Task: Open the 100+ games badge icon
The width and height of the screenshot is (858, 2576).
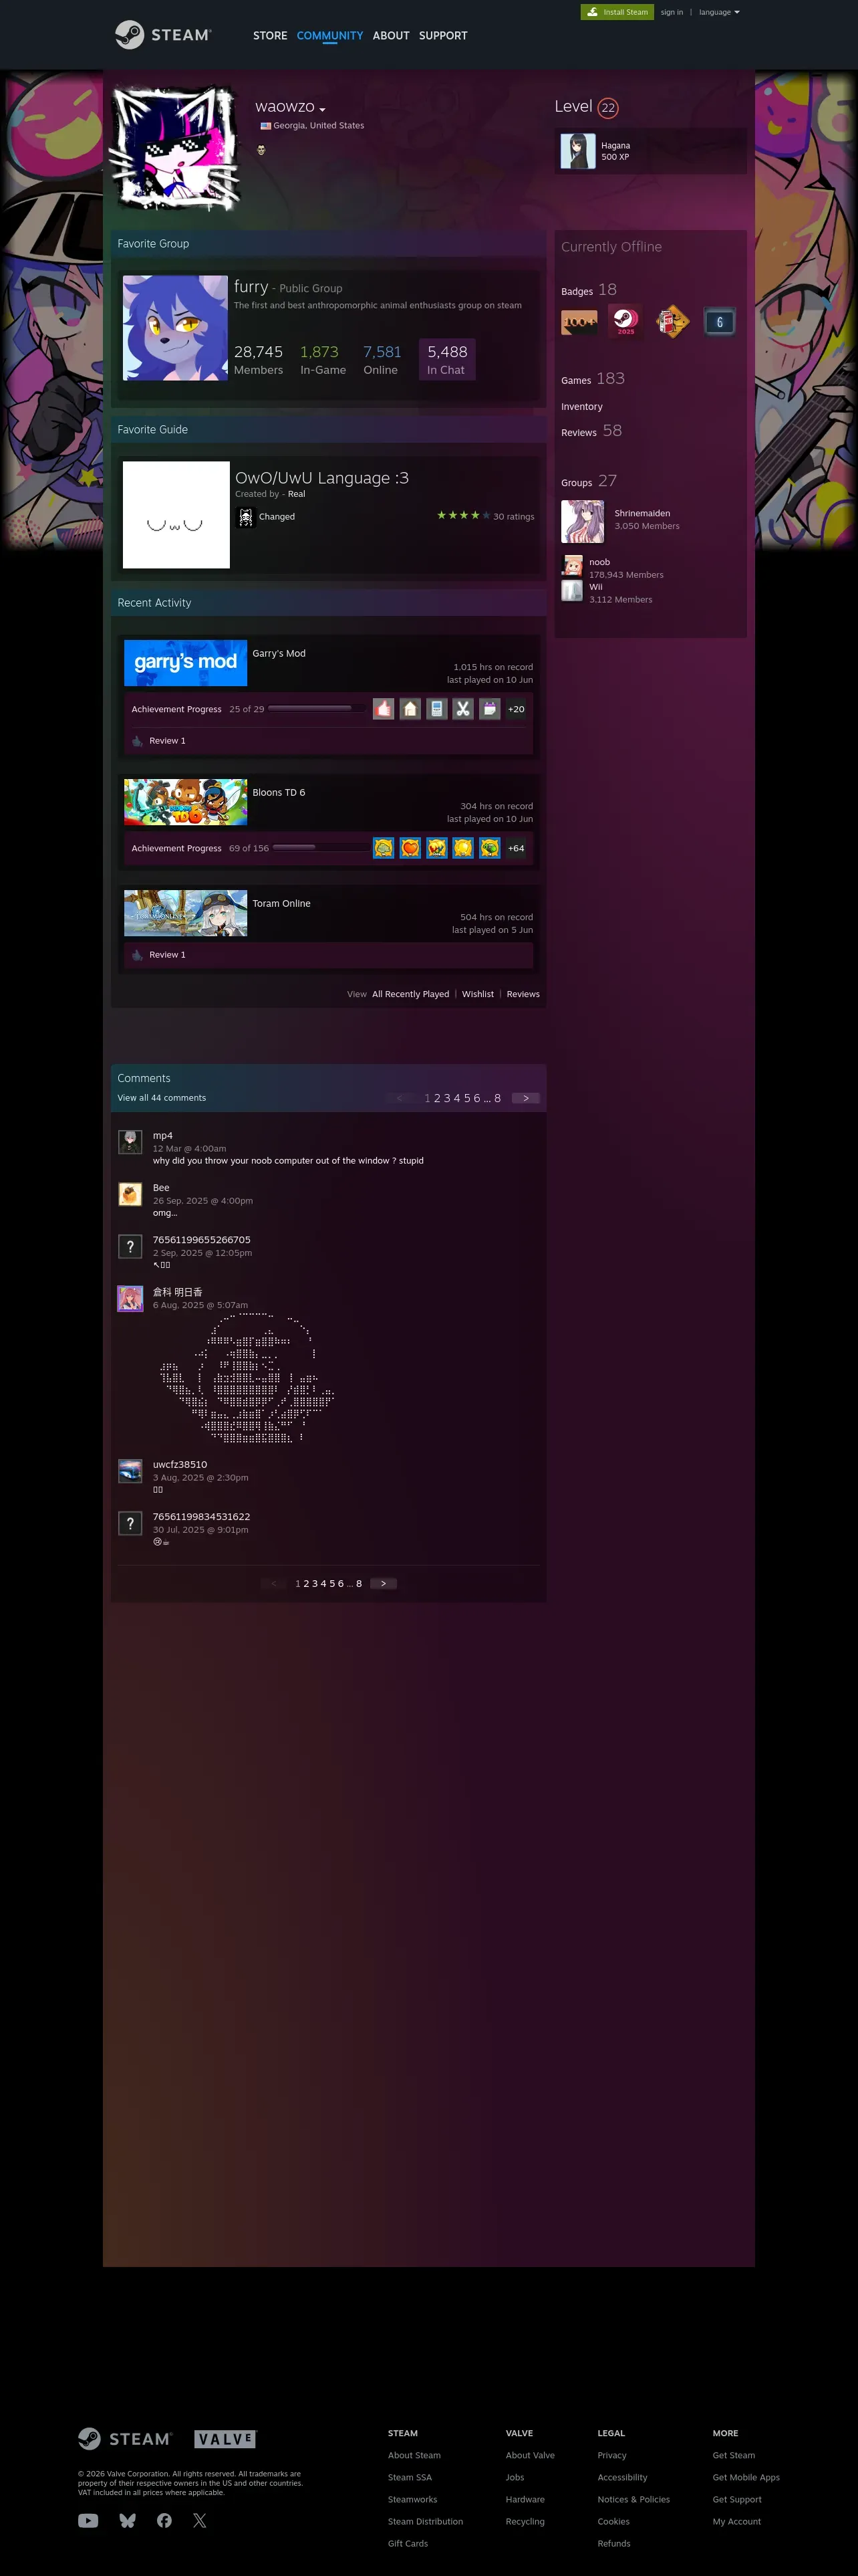Action: point(579,322)
